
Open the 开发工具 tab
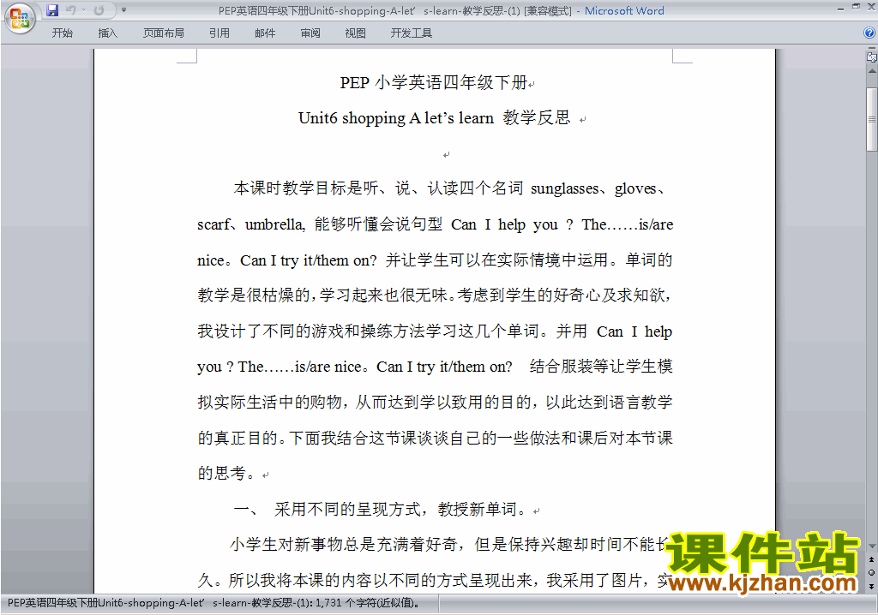(412, 33)
